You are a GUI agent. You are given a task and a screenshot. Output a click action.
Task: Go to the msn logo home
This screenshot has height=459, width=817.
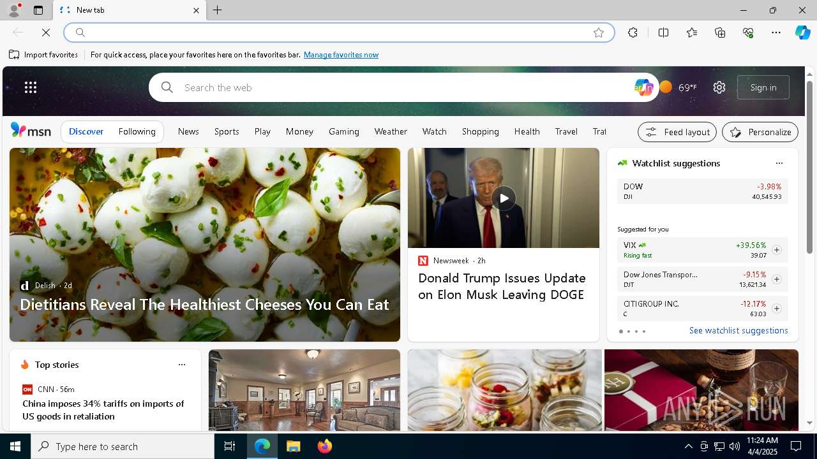pos(31,131)
